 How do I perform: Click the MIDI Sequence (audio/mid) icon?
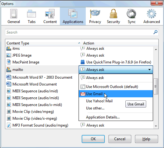click(9, 91)
